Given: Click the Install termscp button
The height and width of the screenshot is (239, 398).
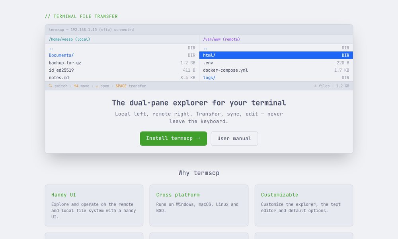Looking at the screenshot, I should tap(174, 139).
